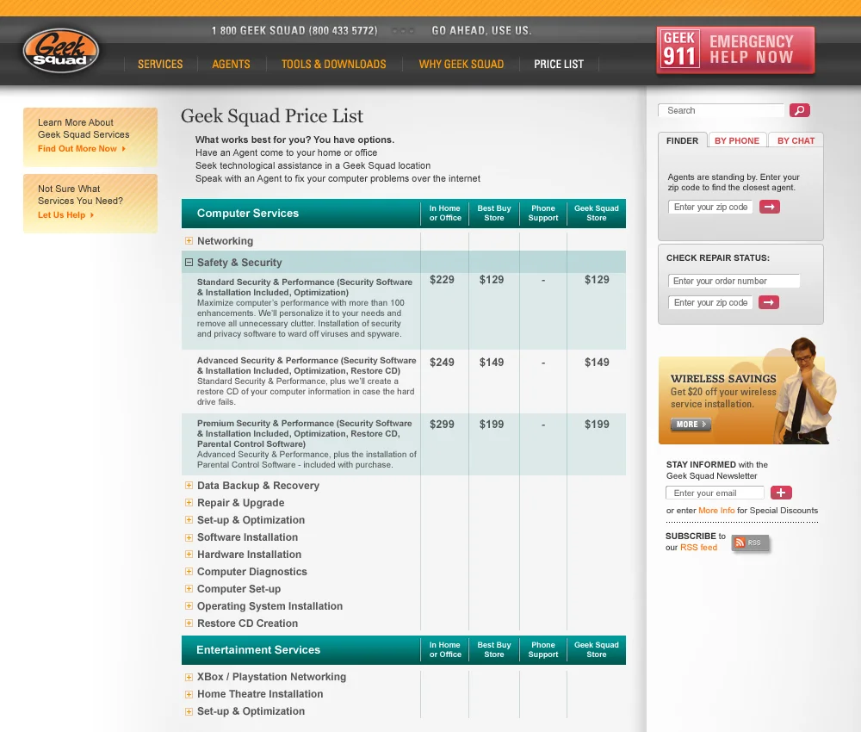Screen dimensions: 861x732
Task: Expand Computer Set-up
Action: (x=189, y=589)
